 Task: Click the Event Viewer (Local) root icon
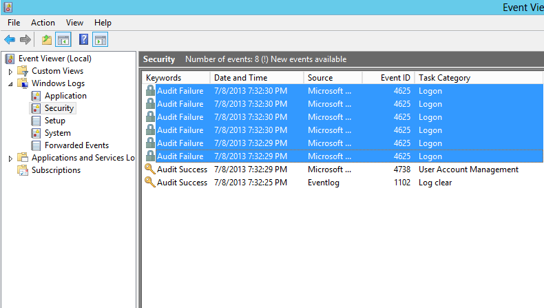[x=10, y=59]
